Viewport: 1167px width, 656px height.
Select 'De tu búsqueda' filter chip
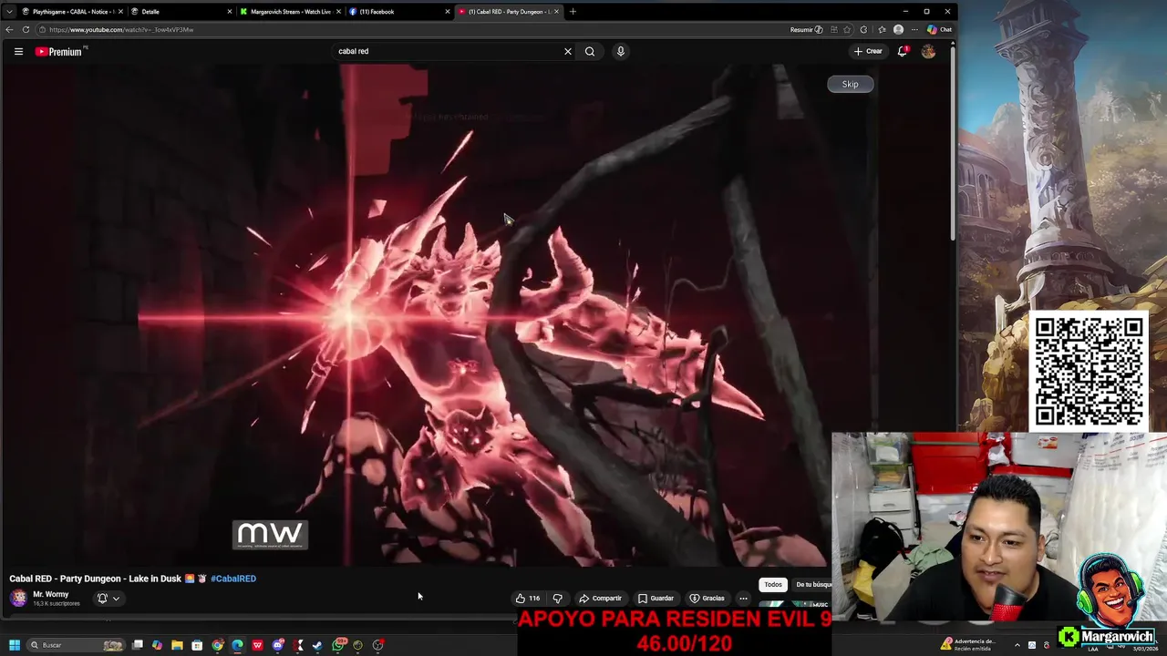pyautogui.click(x=812, y=584)
